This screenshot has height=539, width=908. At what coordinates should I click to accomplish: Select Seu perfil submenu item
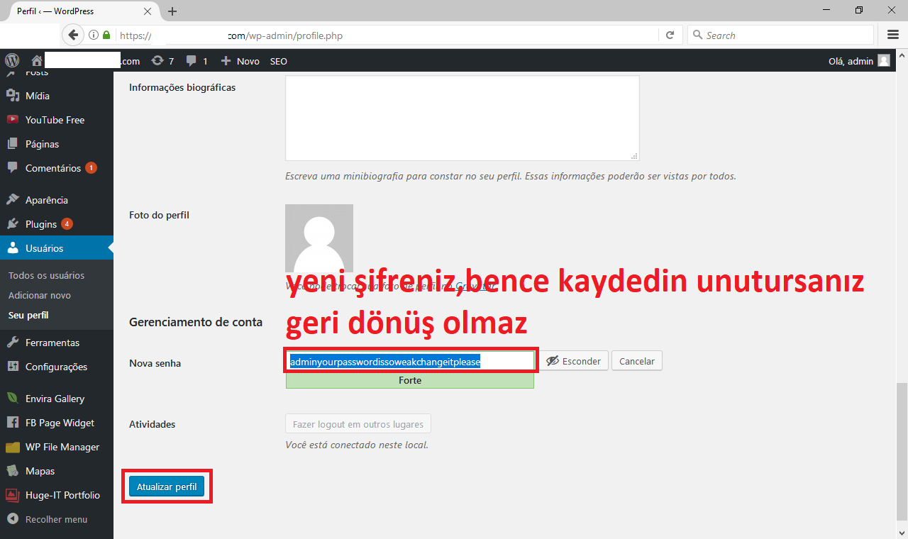coord(28,315)
